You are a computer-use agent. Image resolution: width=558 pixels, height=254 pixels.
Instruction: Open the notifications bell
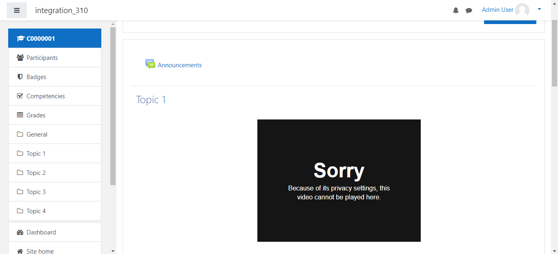[x=456, y=11]
